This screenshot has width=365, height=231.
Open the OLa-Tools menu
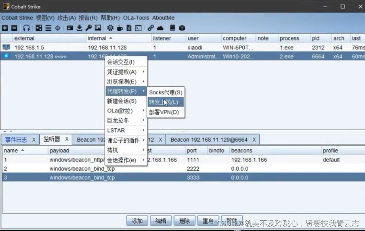click(x=136, y=18)
